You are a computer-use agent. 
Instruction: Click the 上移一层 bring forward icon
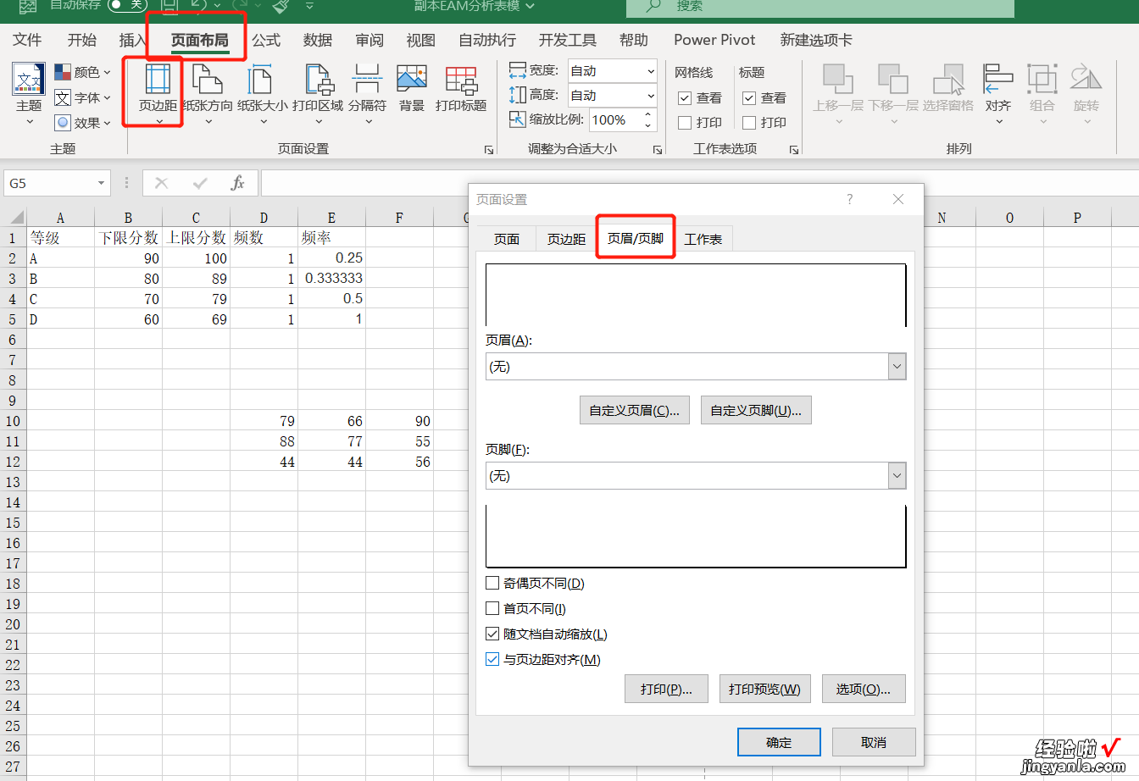[838, 79]
